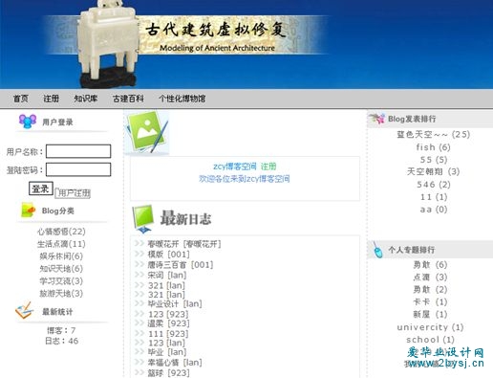Screen dimensions: 493x378
Task: Click the 最新统计 notepad icon
Action: point(25,310)
